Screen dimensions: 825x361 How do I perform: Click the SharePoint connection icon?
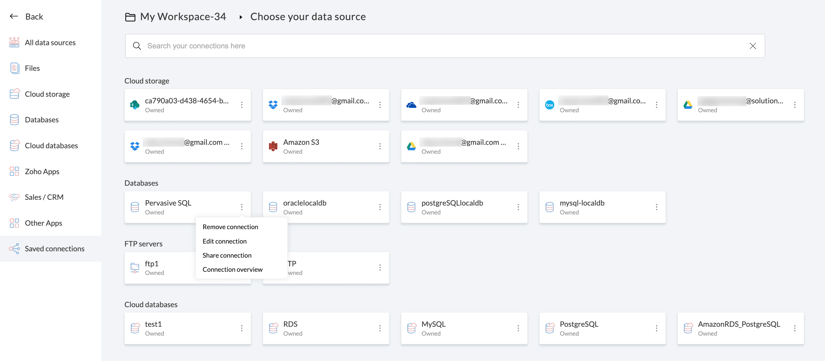(135, 105)
